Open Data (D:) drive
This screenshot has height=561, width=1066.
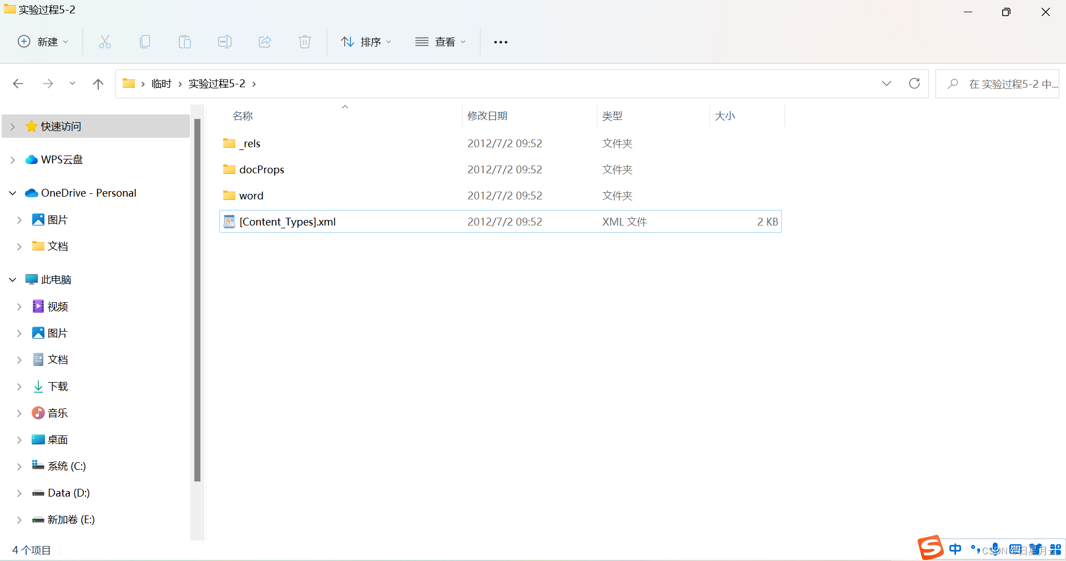pos(69,493)
